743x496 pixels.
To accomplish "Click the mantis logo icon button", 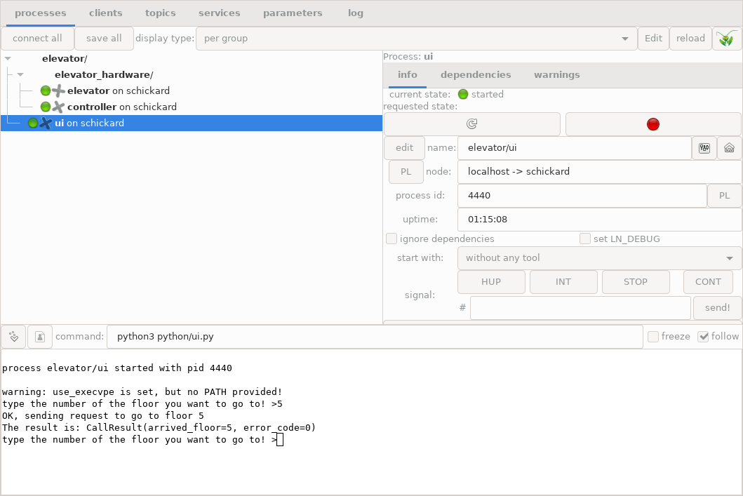I will [727, 39].
